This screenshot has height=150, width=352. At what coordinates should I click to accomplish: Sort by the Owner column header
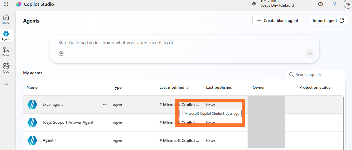pos(259,87)
